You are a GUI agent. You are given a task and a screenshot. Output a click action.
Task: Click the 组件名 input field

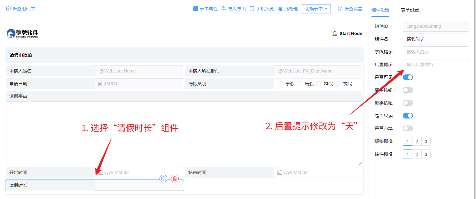[436, 39]
